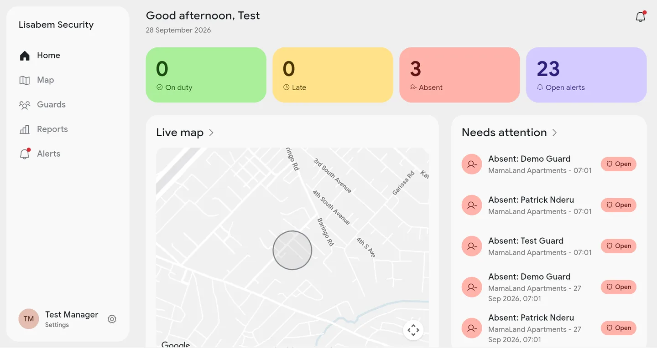Click the Home house icon
Screen dimensions: 657x348
point(25,56)
